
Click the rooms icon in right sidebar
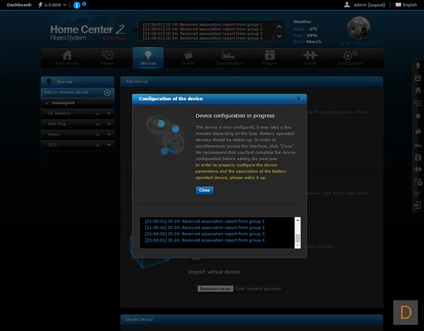tap(418, 103)
